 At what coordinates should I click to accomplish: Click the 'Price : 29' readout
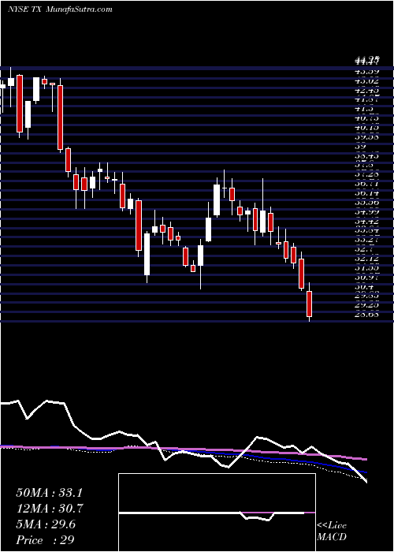pyautogui.click(x=45, y=540)
